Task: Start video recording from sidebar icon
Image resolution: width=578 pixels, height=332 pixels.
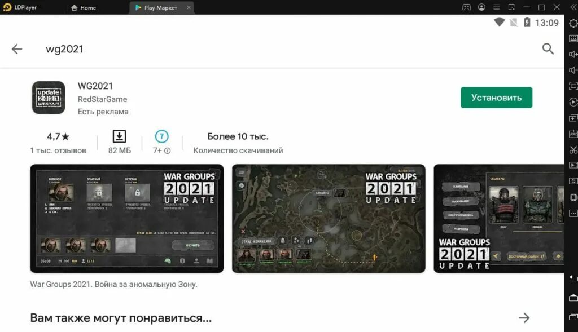Action: pos(573,165)
